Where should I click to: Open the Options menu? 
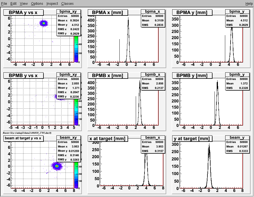tap(37, 4)
